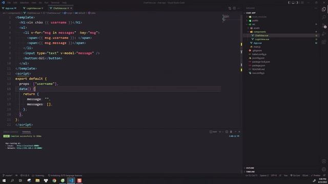Open the Extensions view
Viewport: 328px width, 184px height.
coord(324,42)
